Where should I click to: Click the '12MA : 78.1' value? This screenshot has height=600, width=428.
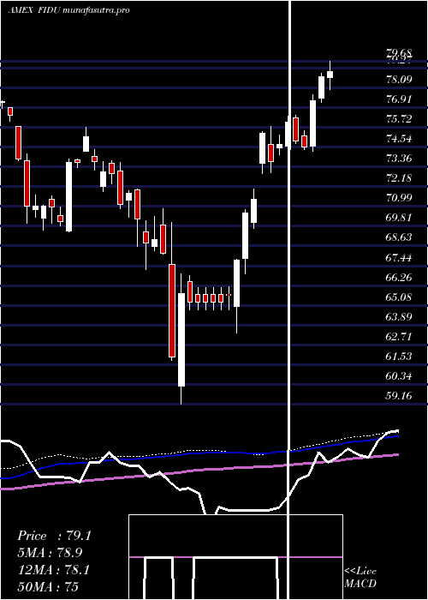click(x=54, y=570)
